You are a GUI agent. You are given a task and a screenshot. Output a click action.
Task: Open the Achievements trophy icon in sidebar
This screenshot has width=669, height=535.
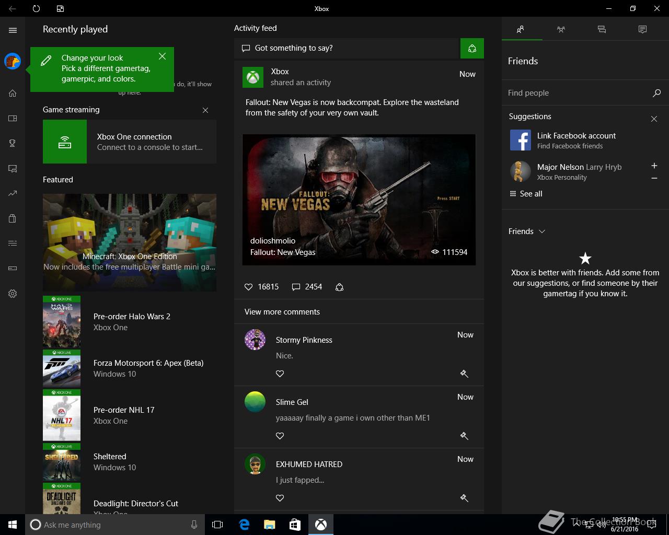click(13, 143)
